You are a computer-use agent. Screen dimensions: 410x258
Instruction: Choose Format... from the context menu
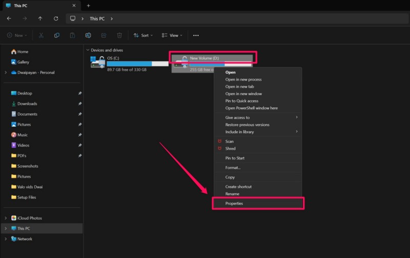233,168
